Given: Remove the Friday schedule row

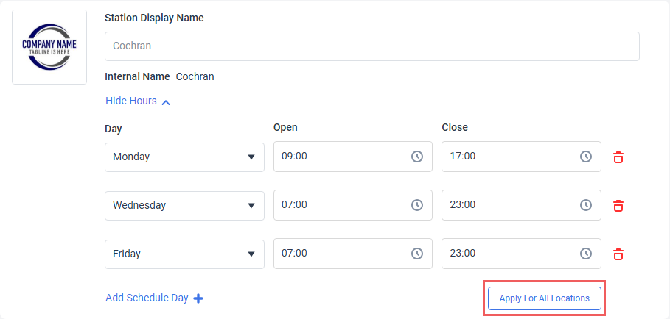Looking at the screenshot, I should [x=618, y=254].
